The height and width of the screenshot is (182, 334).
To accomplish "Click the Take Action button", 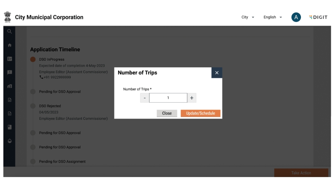I will point(301,173).
